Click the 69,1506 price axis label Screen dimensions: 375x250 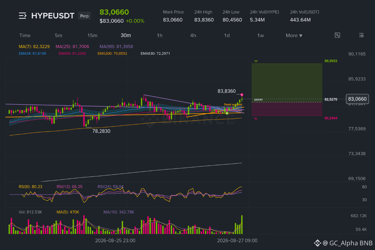357,178
